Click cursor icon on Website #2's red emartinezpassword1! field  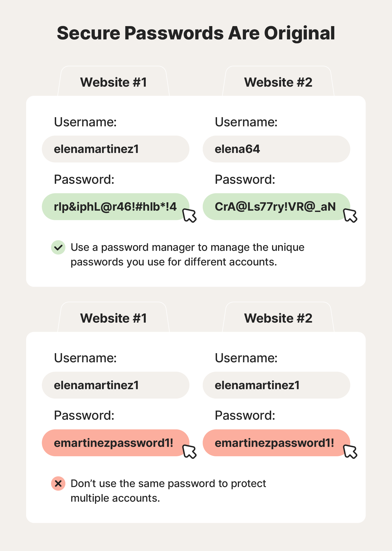coord(350,452)
